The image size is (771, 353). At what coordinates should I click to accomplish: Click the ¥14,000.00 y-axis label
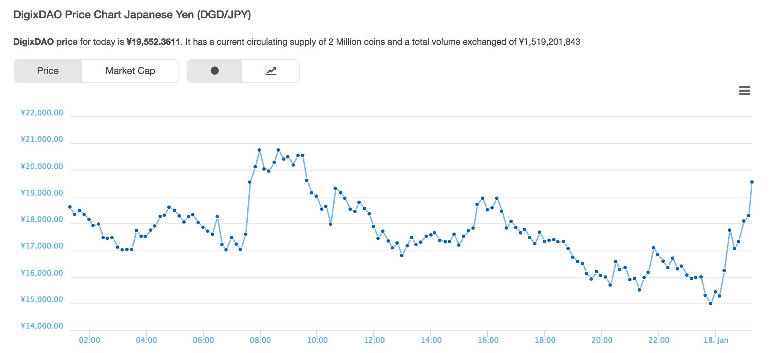coord(42,326)
